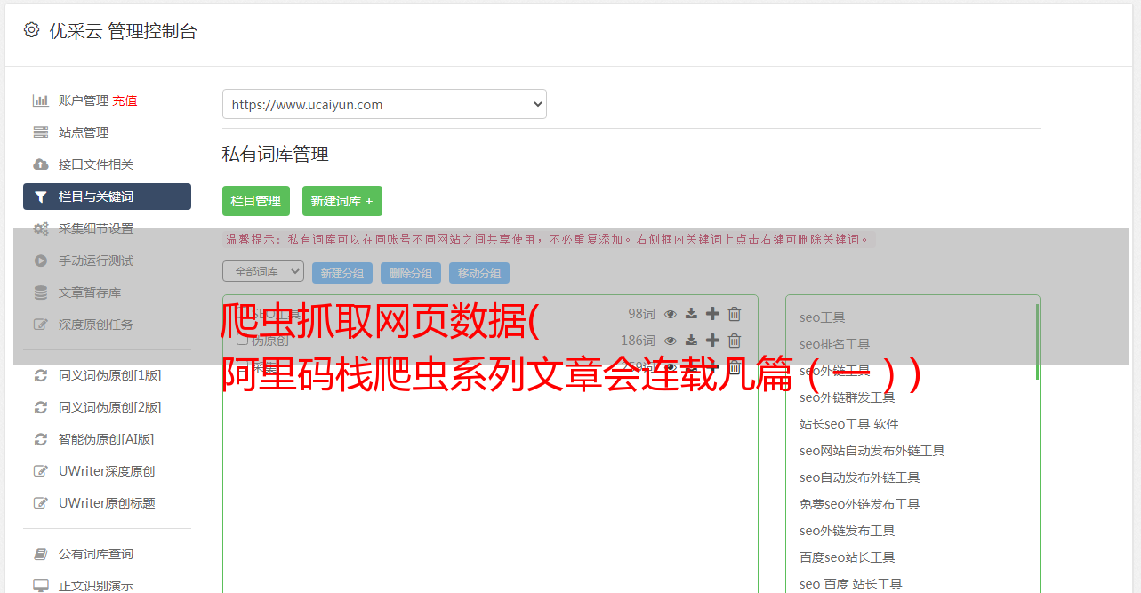Select keyword seo外链群发工具
The height and width of the screenshot is (593, 1141).
(848, 397)
